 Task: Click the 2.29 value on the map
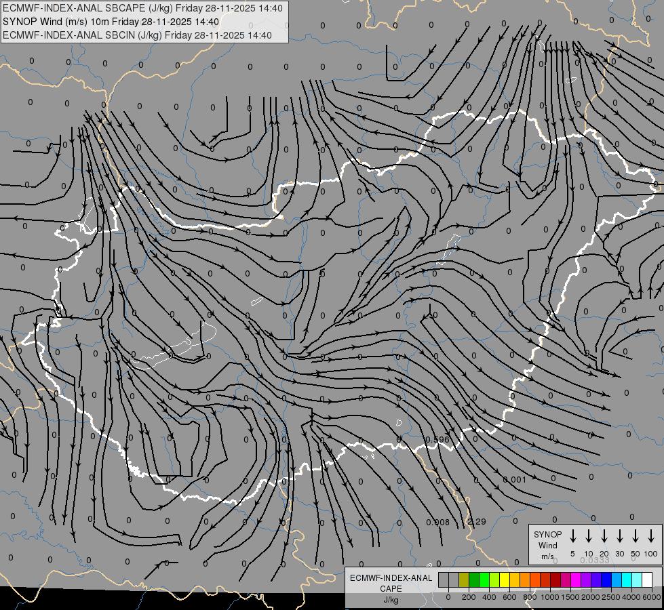tap(476, 521)
